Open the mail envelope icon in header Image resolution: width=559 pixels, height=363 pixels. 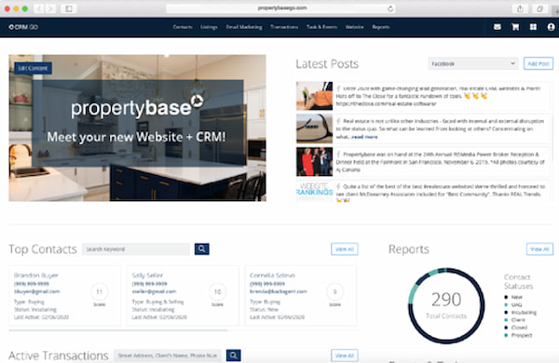pyautogui.click(x=497, y=27)
